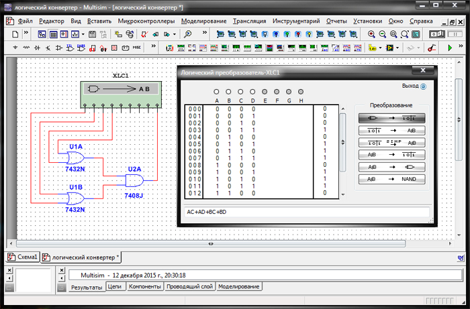Switch to the Схема1 tab
This screenshot has width=470, height=309.
tap(23, 257)
